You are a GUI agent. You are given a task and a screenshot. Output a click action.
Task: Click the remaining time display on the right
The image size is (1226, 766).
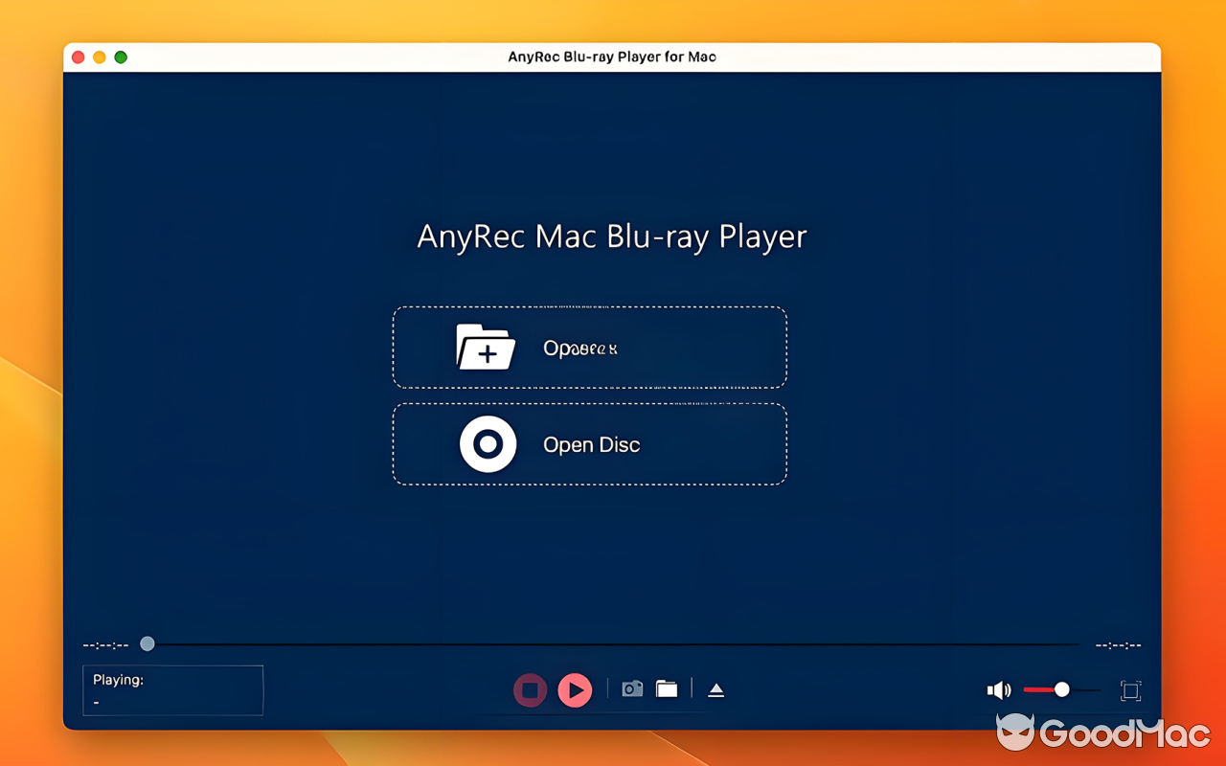(1119, 644)
